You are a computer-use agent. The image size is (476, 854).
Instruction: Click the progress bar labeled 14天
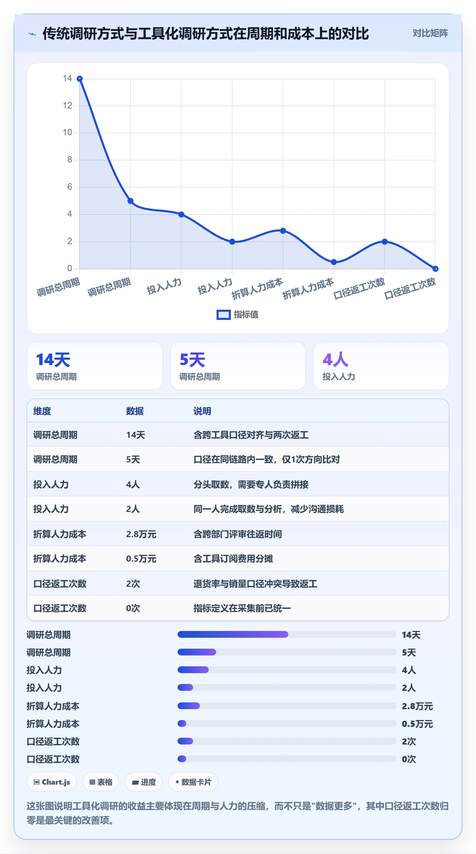point(287,634)
